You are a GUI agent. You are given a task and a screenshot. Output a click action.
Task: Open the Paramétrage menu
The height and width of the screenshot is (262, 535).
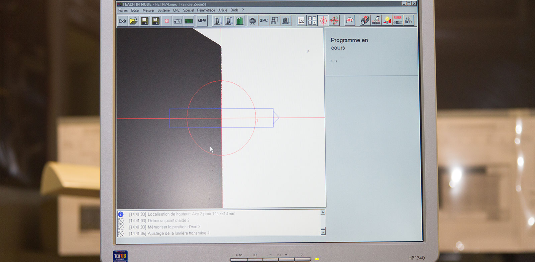coord(206,10)
